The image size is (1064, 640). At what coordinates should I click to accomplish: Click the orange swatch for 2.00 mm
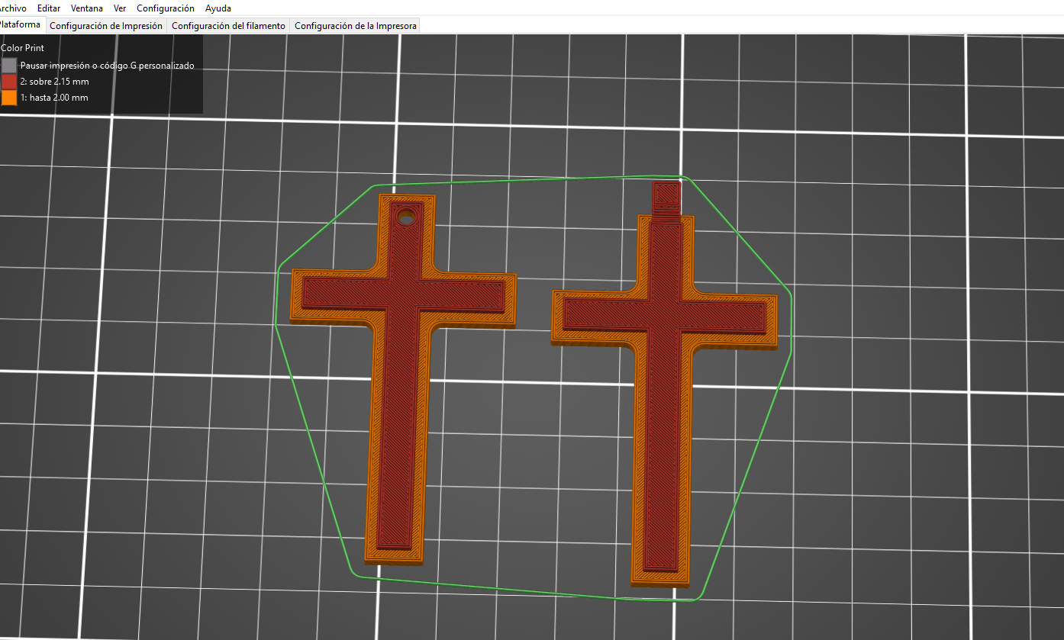pyautogui.click(x=9, y=98)
